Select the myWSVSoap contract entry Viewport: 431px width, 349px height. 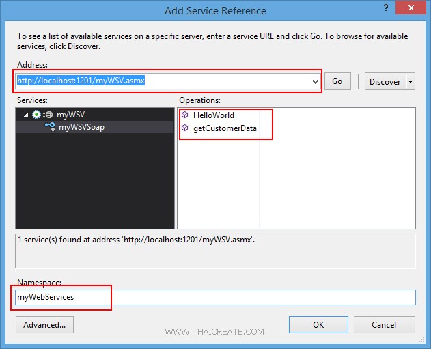pyautogui.click(x=81, y=127)
